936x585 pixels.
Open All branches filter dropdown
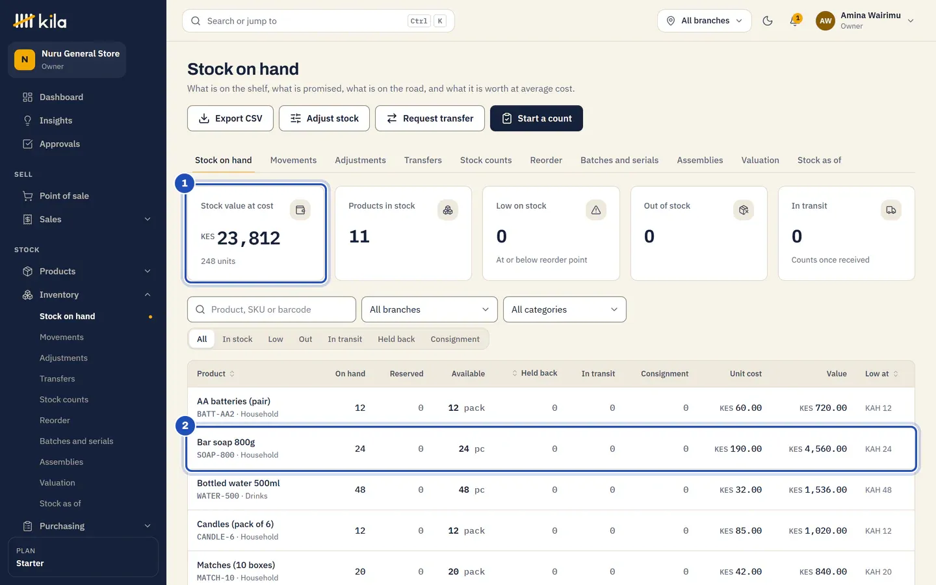(x=430, y=309)
